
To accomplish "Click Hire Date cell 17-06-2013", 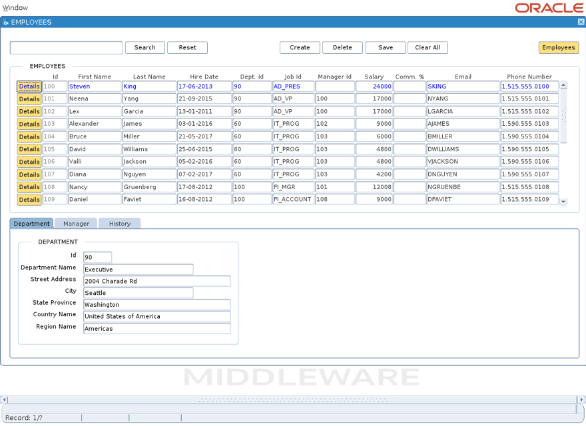I will [x=204, y=87].
